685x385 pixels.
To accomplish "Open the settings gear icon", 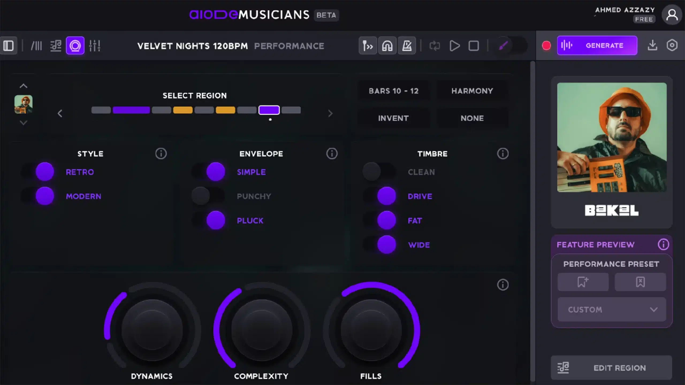I will pyautogui.click(x=672, y=45).
